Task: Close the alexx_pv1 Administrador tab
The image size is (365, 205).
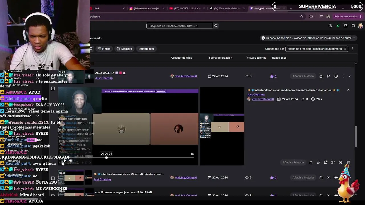Action: 283,9
